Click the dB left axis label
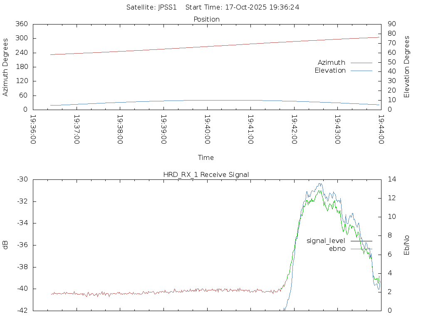Image resolution: width=426 pixels, height=319 pixels. (5, 245)
